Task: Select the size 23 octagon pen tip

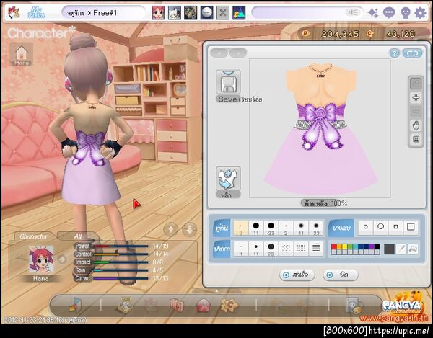Action: (x=271, y=249)
